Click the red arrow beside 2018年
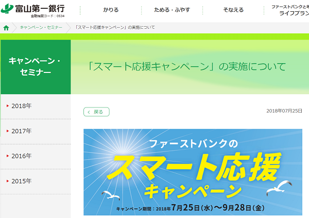Image resolution: width=309 pixels, height=218 pixels. (x=8, y=106)
